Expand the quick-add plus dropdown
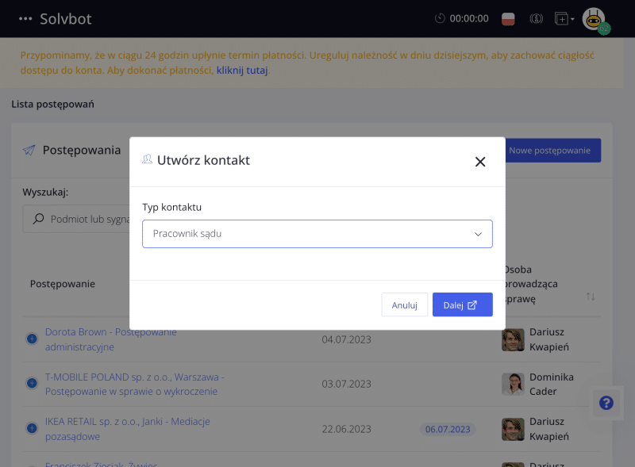The image size is (635, 467). point(564,18)
